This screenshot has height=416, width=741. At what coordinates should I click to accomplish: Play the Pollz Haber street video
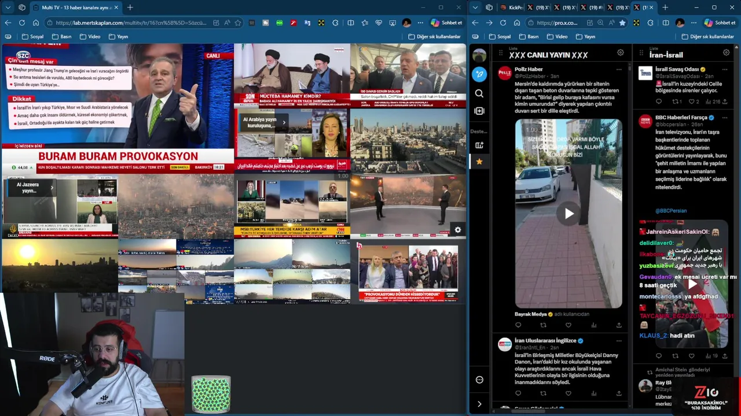pos(568,214)
